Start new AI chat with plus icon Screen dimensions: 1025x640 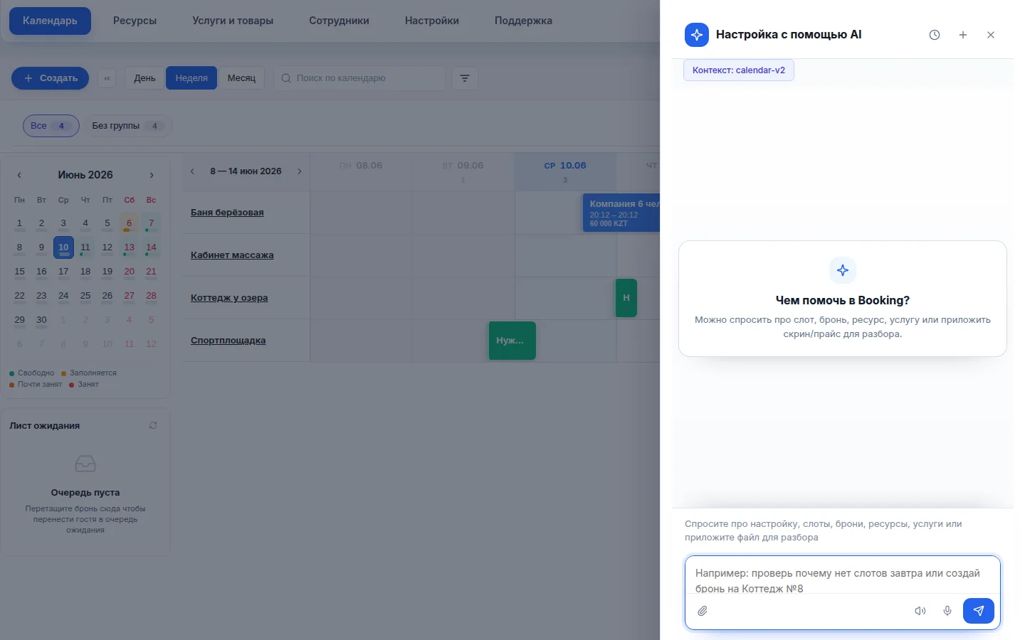click(x=962, y=35)
